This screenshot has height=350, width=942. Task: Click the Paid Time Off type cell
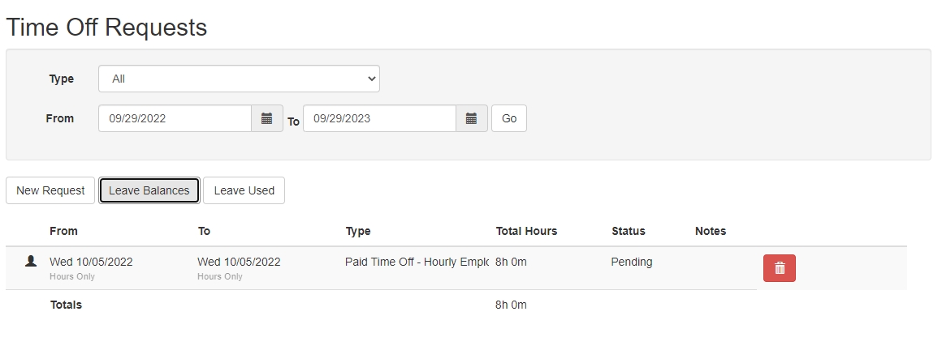(417, 262)
